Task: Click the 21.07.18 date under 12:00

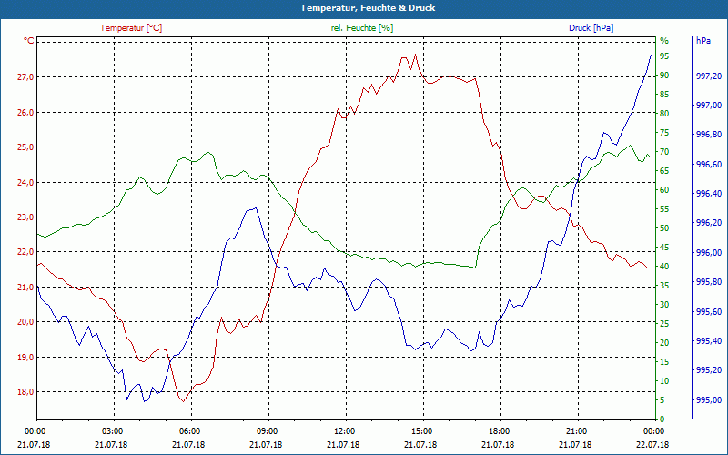Action: 344,444
